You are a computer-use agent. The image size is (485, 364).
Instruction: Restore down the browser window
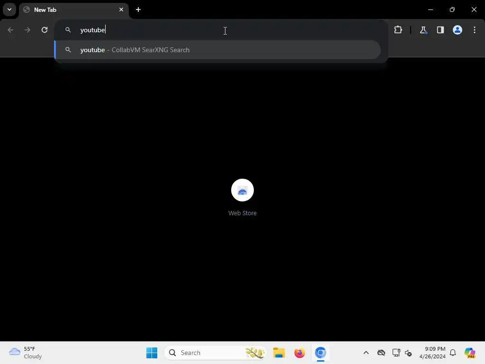point(452,9)
